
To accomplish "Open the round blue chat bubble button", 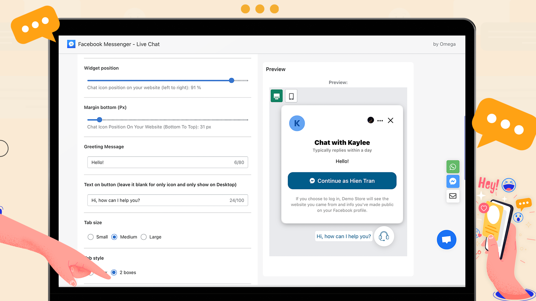I will pos(447,240).
